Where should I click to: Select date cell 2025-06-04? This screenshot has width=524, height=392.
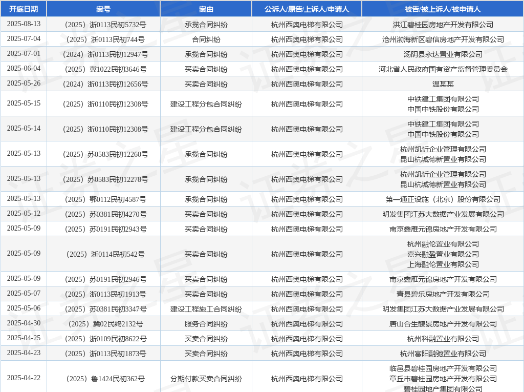pyautogui.click(x=24, y=69)
